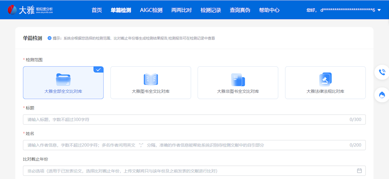Click the open book icon
The width and height of the screenshot is (389, 179).
(151, 79)
